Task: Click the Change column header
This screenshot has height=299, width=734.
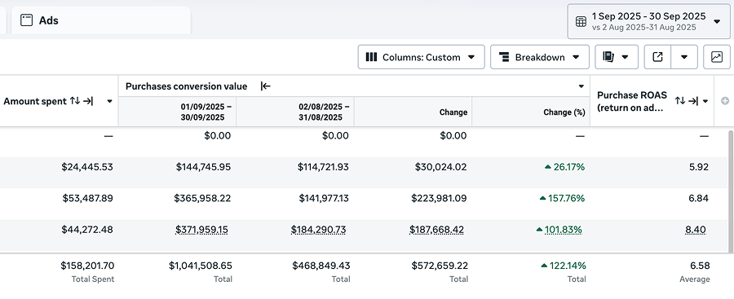Action: pyautogui.click(x=413, y=112)
